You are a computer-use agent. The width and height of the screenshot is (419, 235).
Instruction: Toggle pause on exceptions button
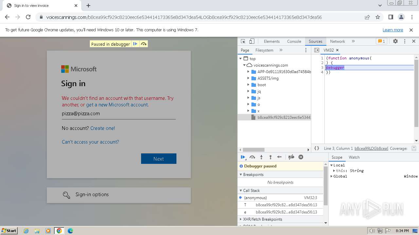(x=301, y=157)
